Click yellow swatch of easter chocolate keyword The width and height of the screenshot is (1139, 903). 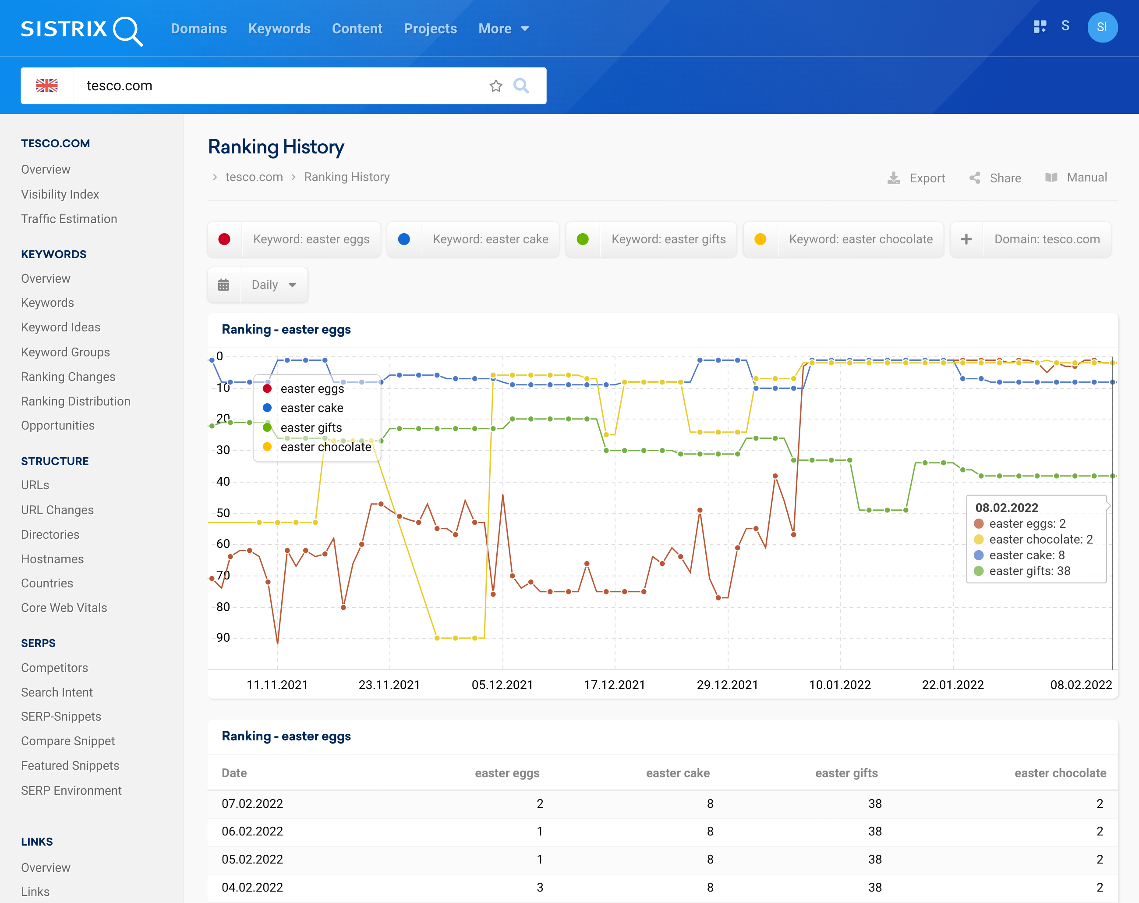click(x=760, y=239)
